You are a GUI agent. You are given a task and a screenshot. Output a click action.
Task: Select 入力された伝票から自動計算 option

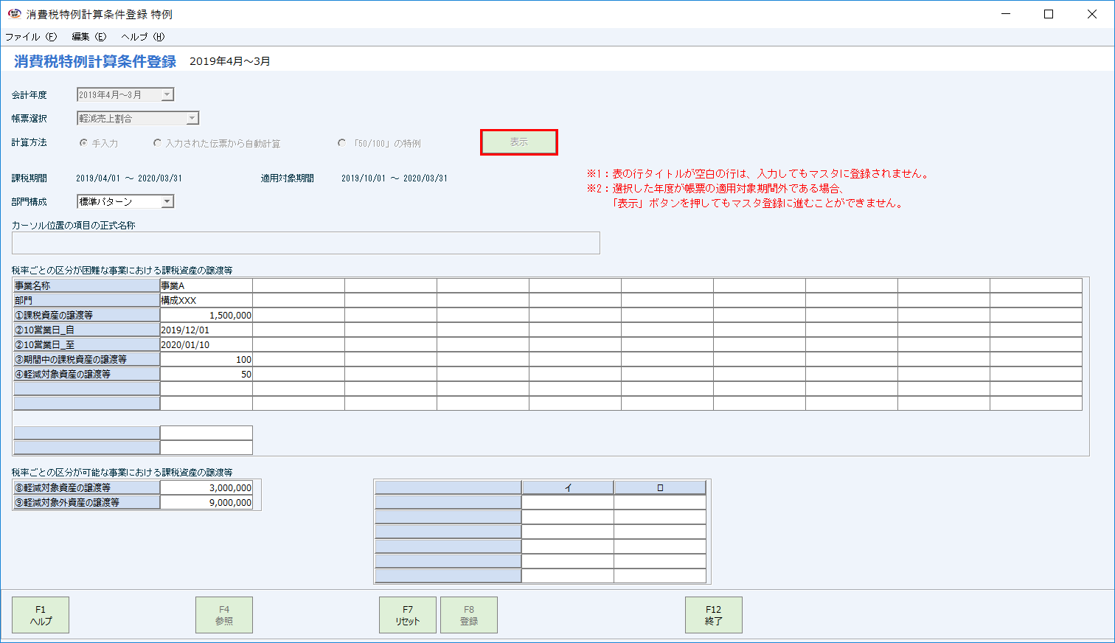(157, 144)
